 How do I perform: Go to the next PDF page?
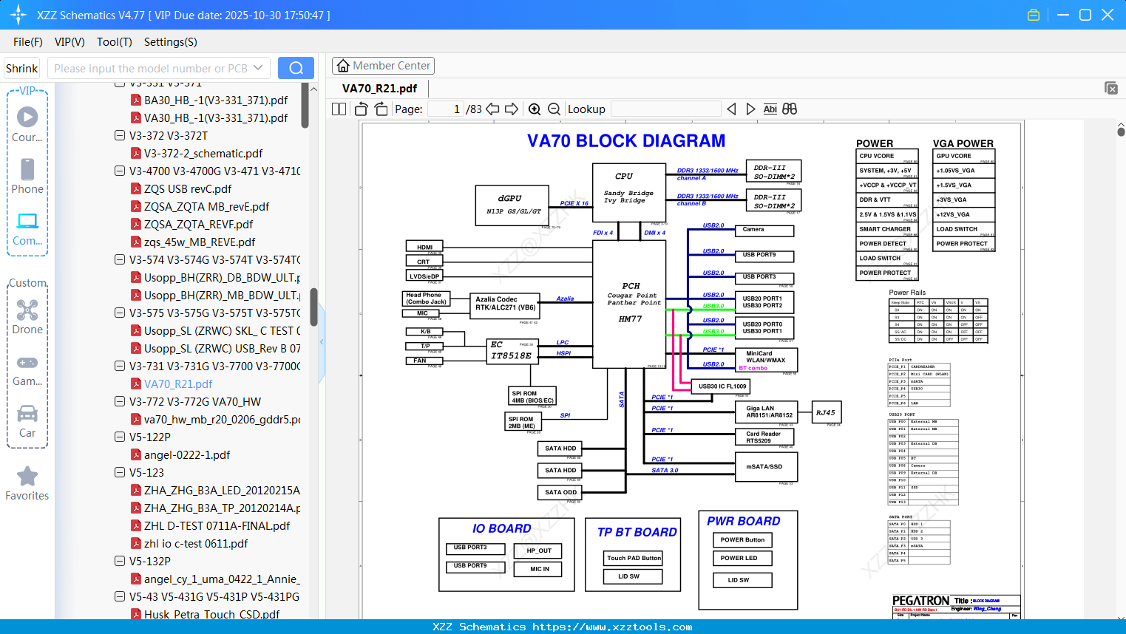(512, 109)
